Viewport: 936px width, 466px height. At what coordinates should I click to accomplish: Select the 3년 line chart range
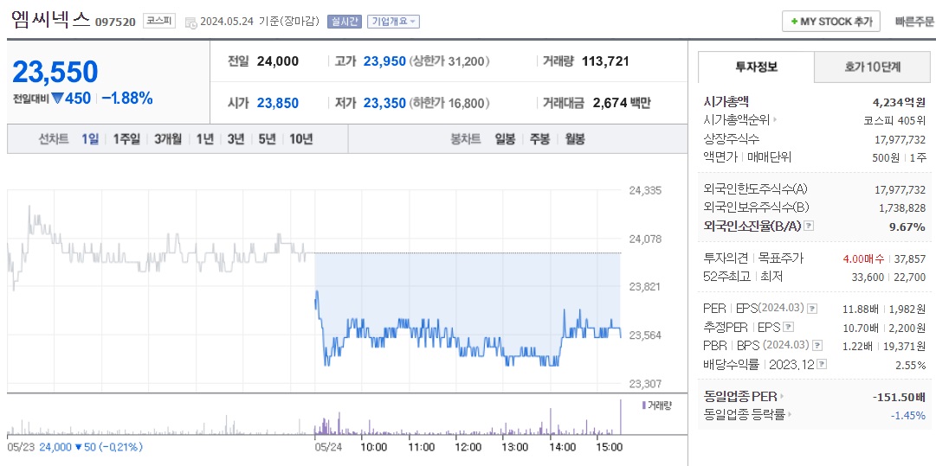236,139
